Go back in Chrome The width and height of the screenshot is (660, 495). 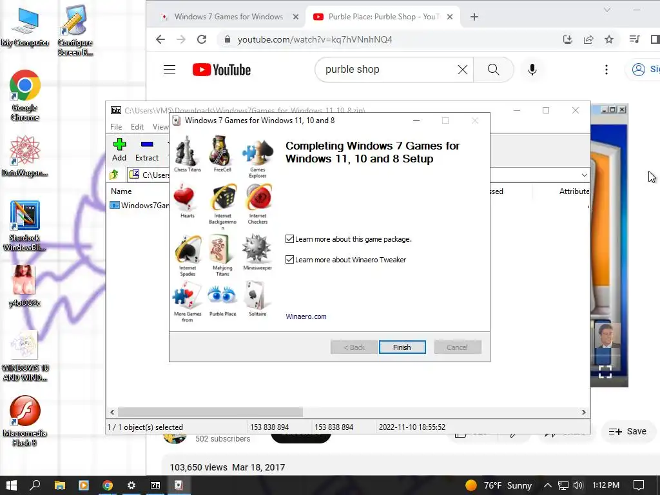click(160, 39)
